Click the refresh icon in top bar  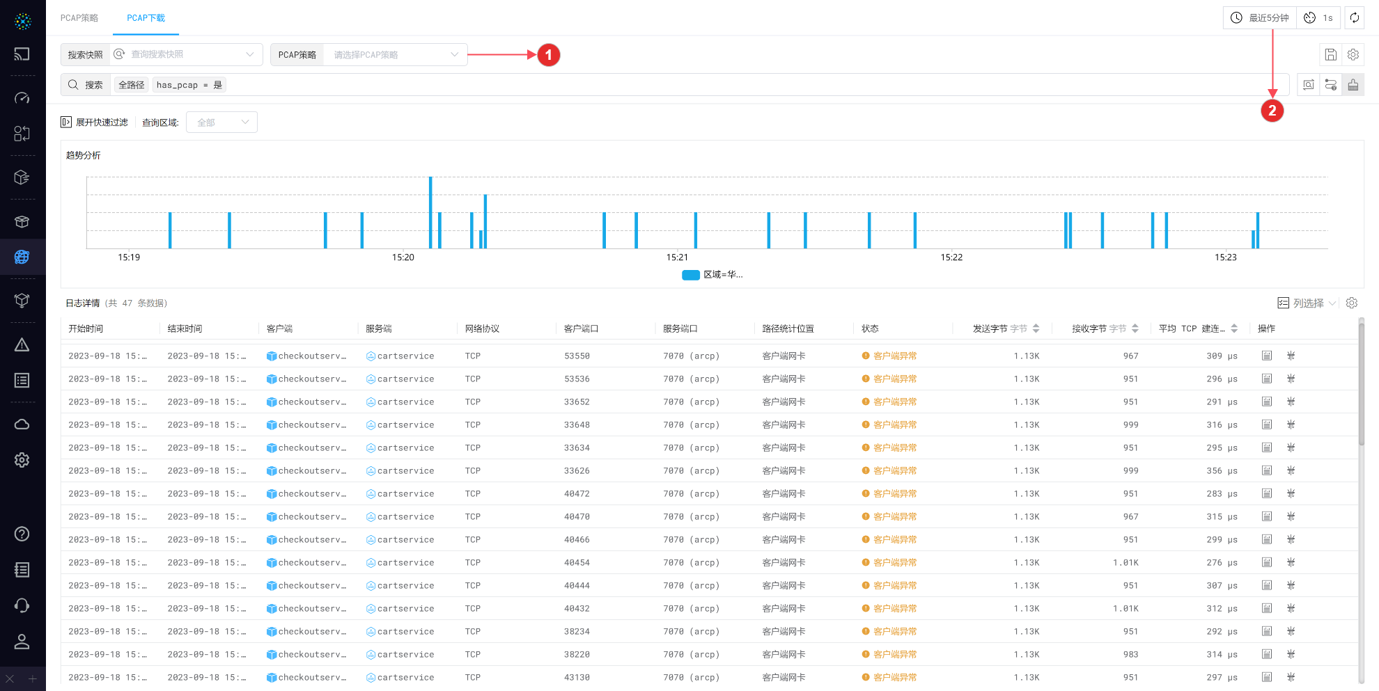pos(1354,18)
